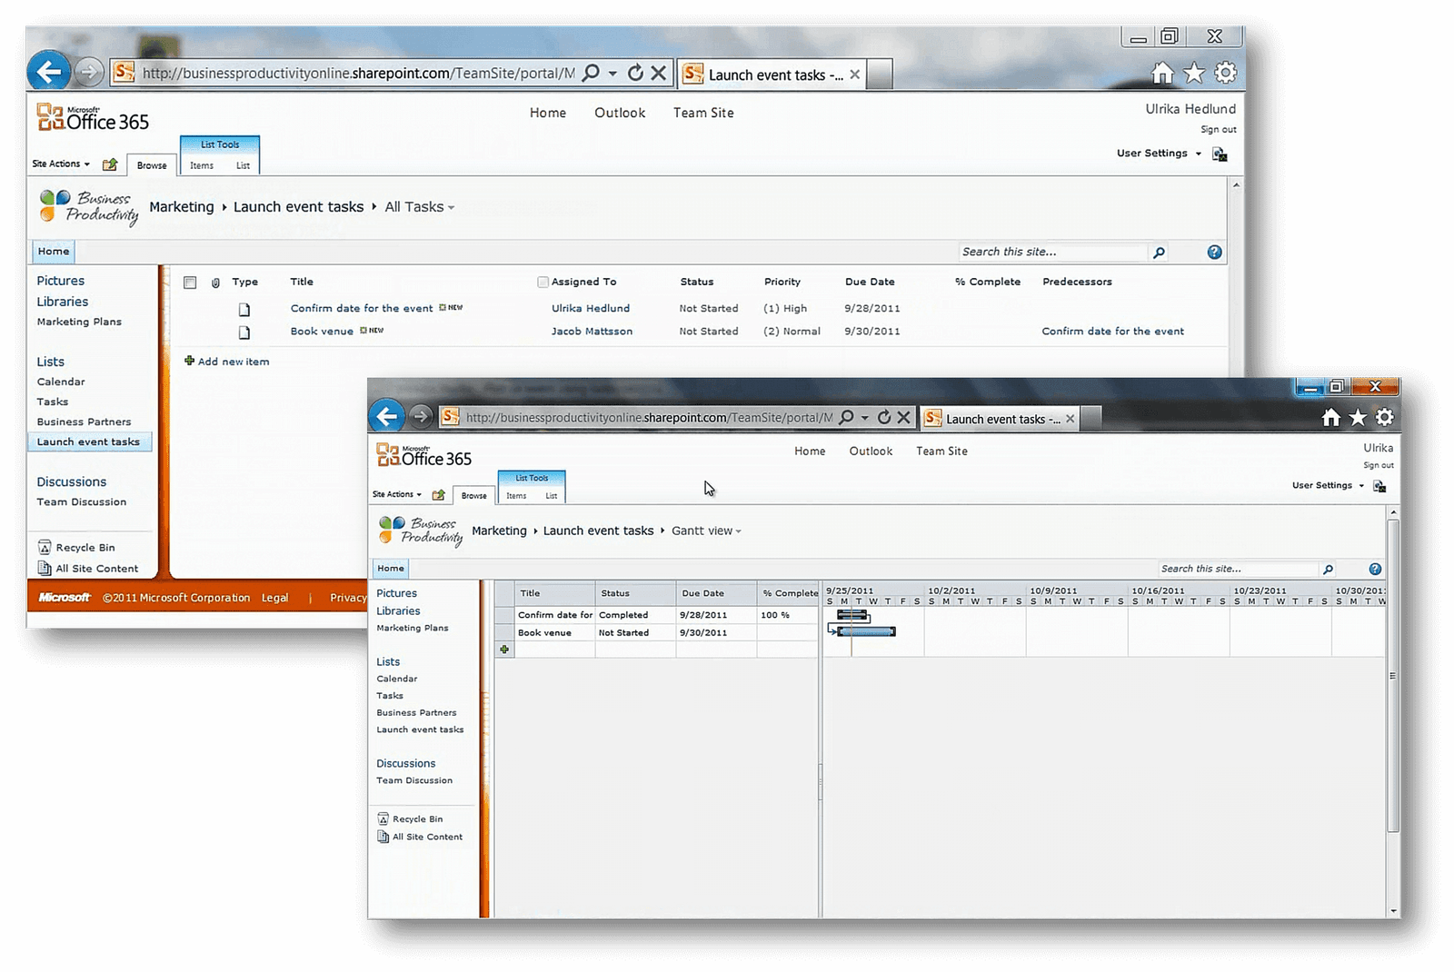Open favorites star in the front browser window
1454x972 pixels.
coord(1358,417)
